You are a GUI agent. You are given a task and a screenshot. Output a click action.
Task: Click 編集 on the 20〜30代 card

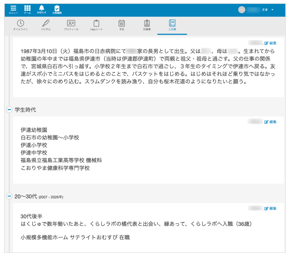point(270,208)
